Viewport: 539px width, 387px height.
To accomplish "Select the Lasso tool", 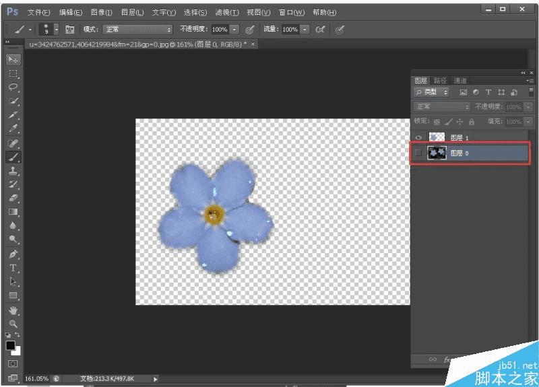I will (13, 87).
